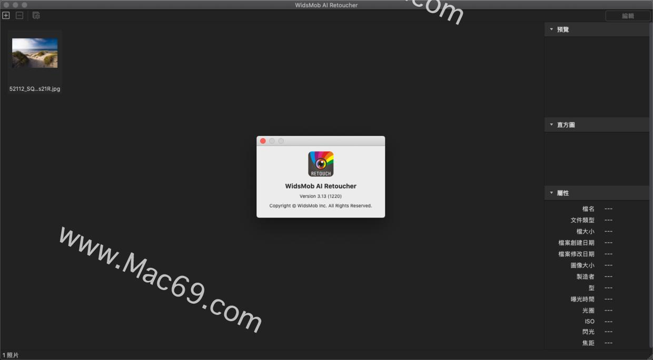653x360 pixels.
Task: Collapse the 預覽 panel
Action: tap(551, 29)
